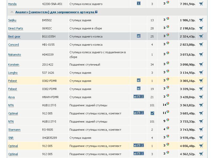
Task: View delivery statistics chart for Honda row
Action: (x=168, y=2)
